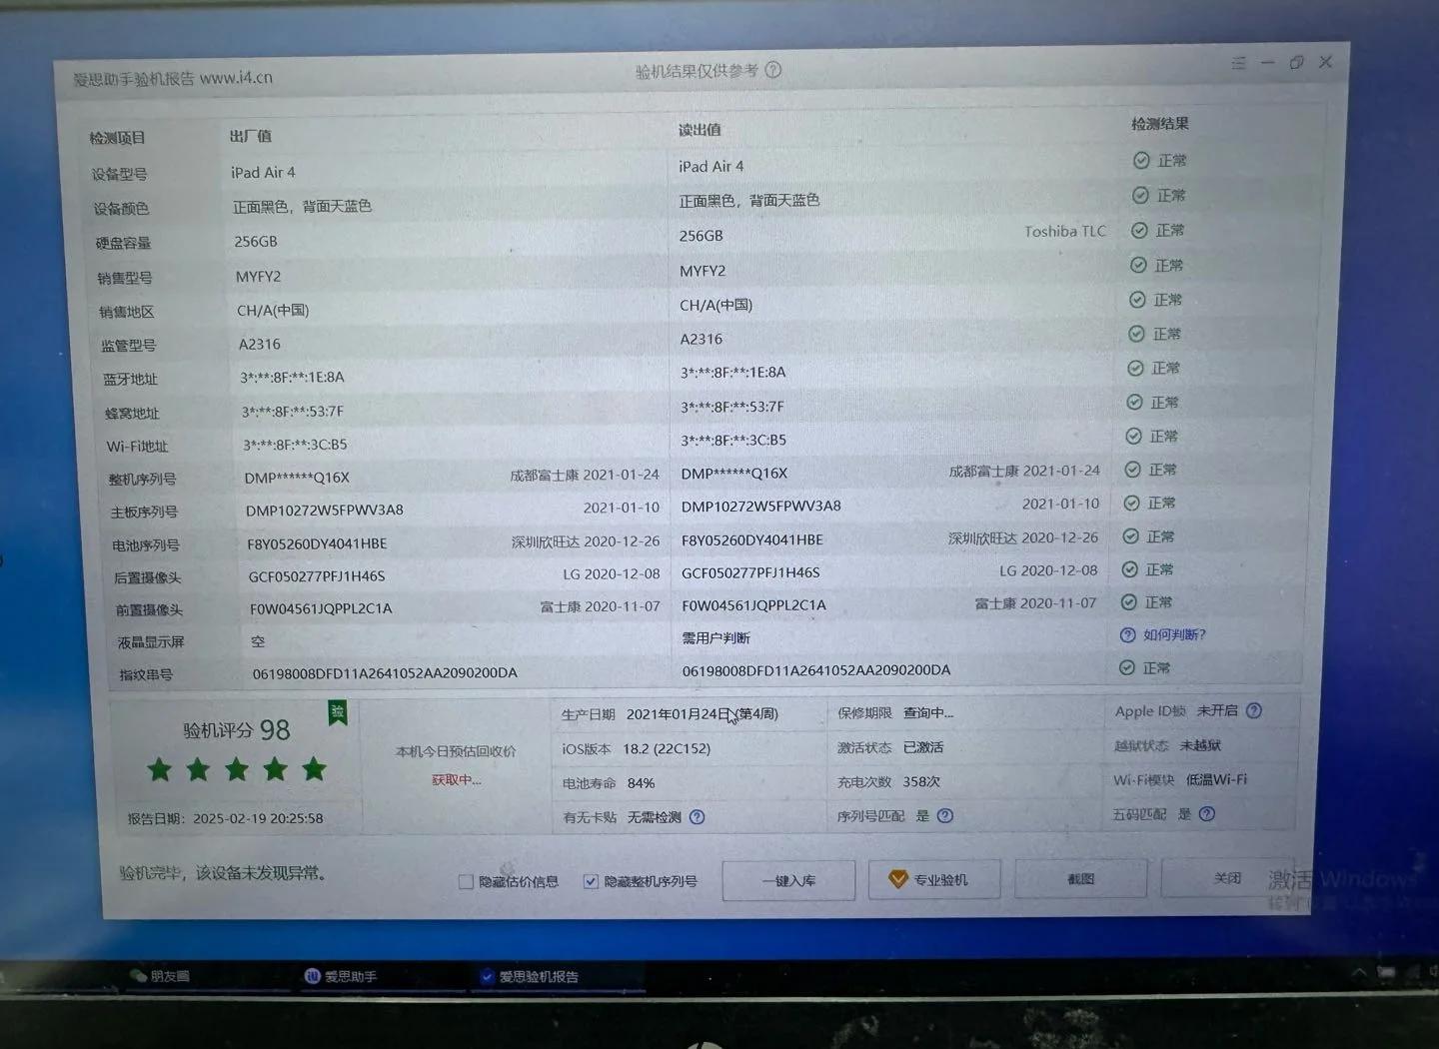Enable the 隐藏估价信息 checkbox
The image size is (1439, 1049).
466,881
